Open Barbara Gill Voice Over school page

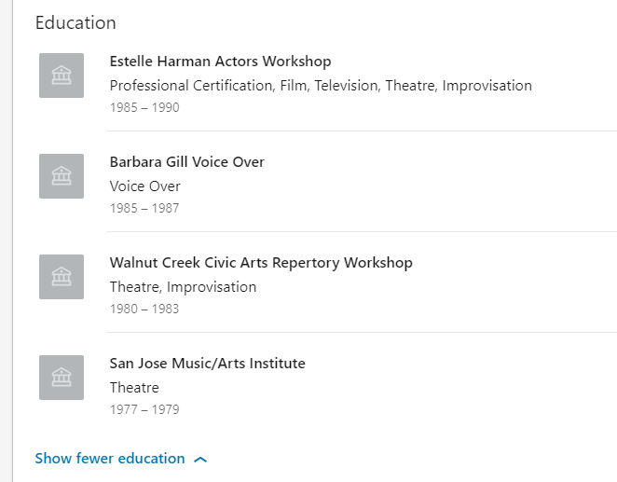187,161
